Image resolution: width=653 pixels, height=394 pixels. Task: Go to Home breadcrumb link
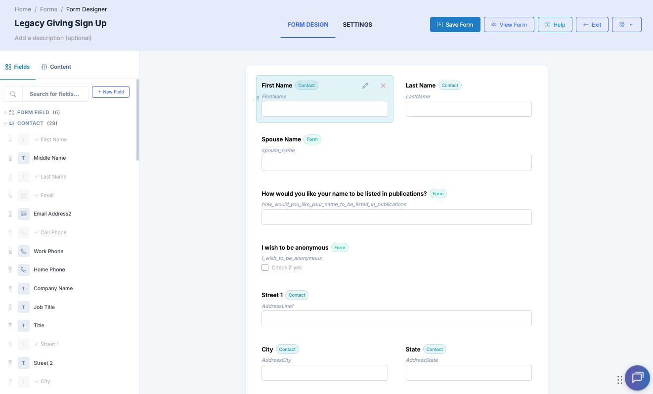(23, 9)
